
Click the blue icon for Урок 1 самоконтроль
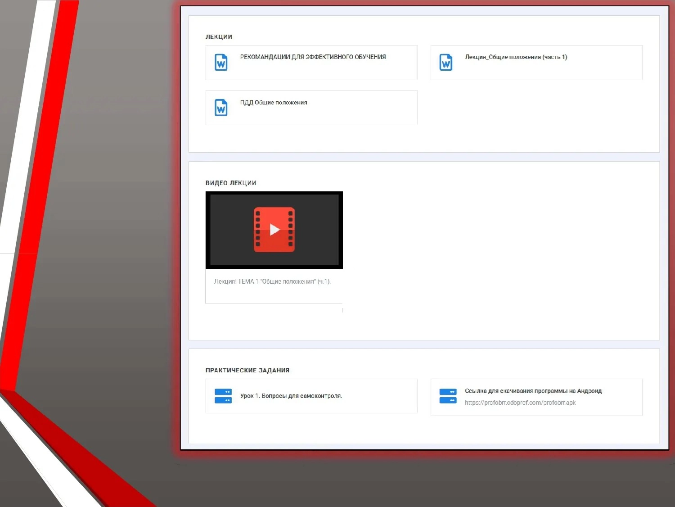click(x=223, y=396)
